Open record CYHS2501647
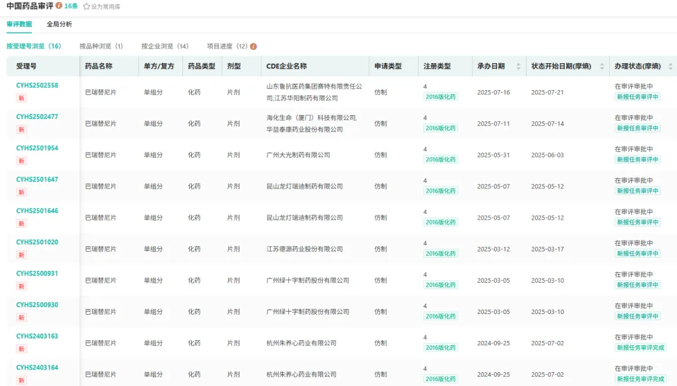The width and height of the screenshot is (677, 386). (37, 180)
